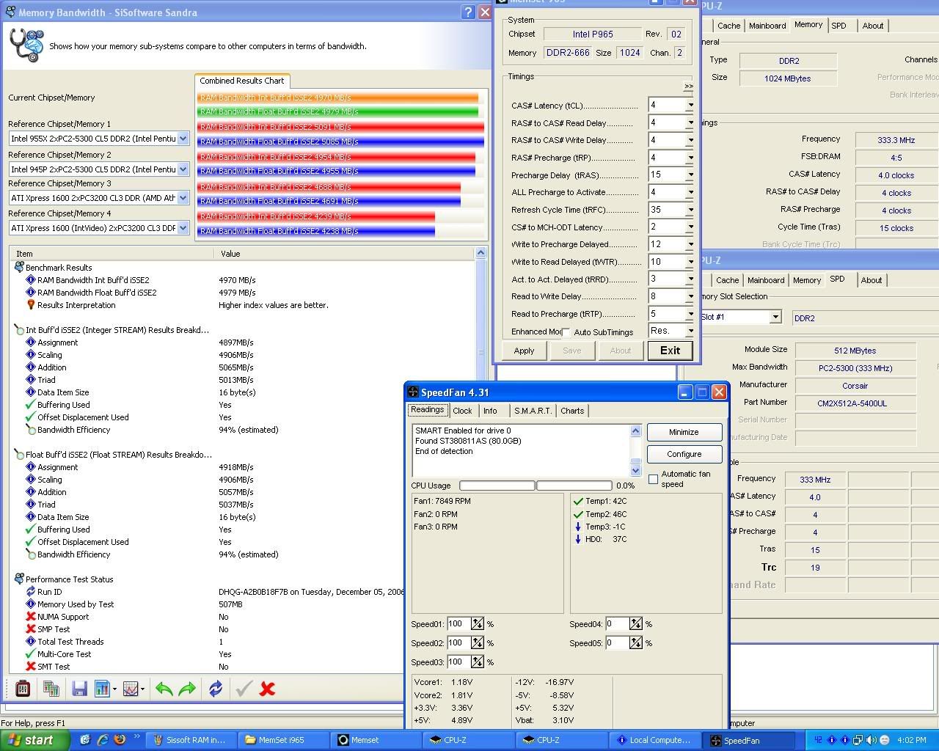This screenshot has width=939, height=751.
Task: Open Reference Chipset/Memory 3 dropdown
Action: (183, 198)
